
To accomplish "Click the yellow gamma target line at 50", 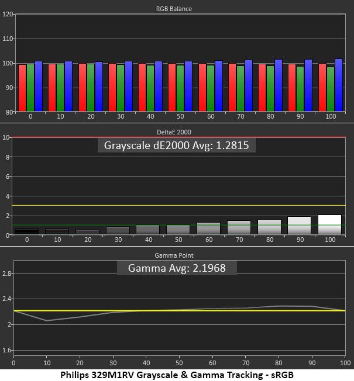I will (179, 310).
